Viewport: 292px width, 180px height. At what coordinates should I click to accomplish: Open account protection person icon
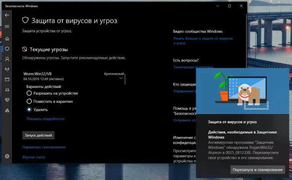point(7,59)
